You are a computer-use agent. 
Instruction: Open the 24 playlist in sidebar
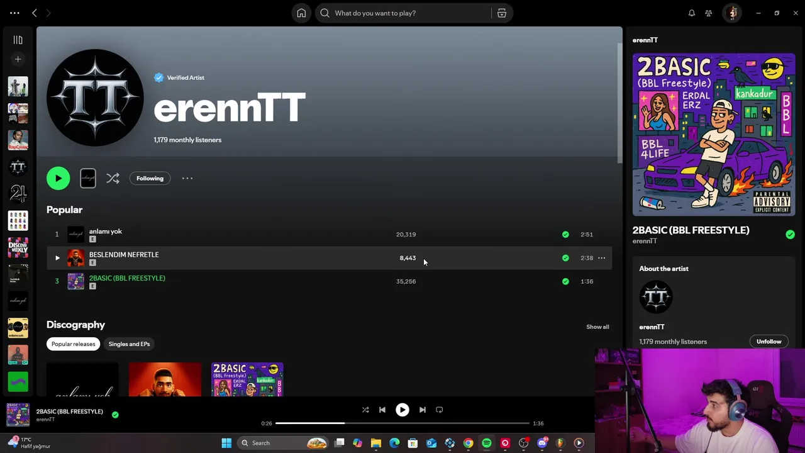click(x=18, y=193)
